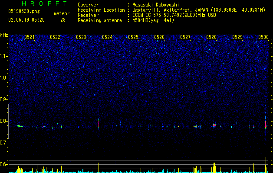Click the strong red meteor echo after 0523
The width and height of the screenshot is (273, 173).
99,124
